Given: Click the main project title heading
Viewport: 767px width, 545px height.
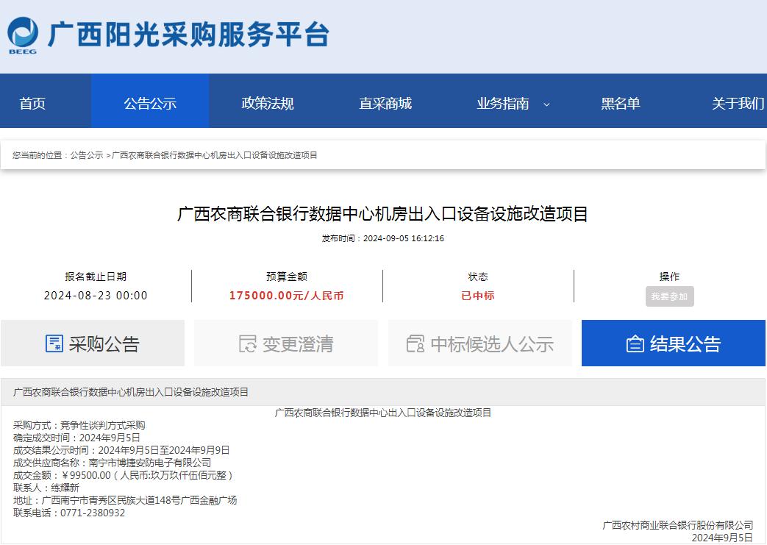Looking at the screenshot, I should 382,214.
